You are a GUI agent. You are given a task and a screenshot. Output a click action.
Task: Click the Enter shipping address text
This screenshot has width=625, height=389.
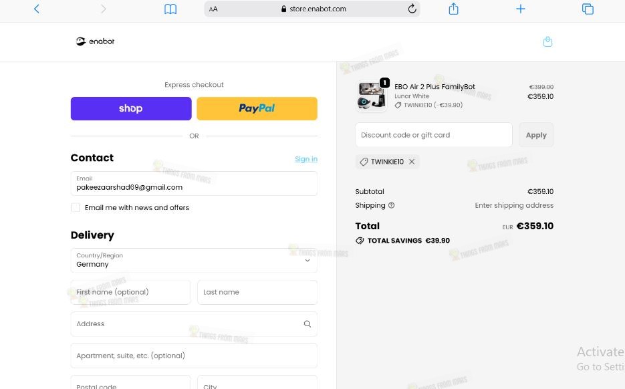[x=514, y=205]
